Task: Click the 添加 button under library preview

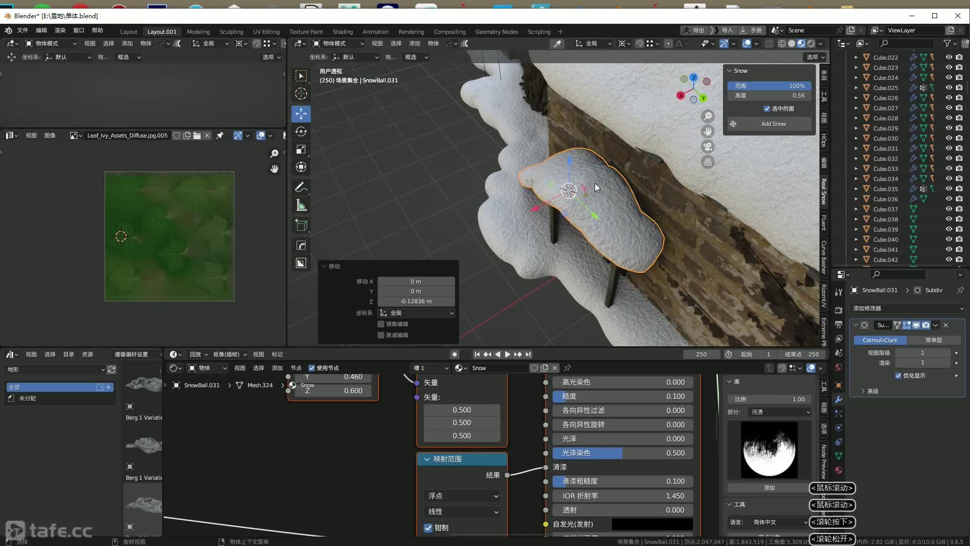Action: click(769, 488)
